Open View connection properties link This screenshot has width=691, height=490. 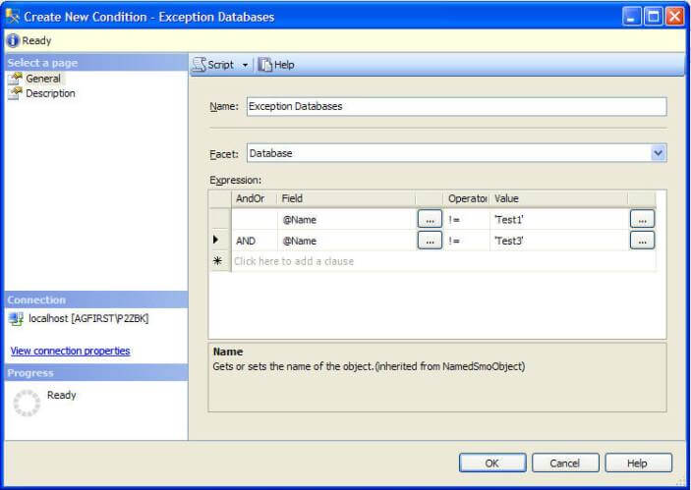tap(70, 351)
